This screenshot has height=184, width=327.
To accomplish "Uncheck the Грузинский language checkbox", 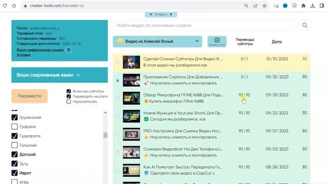I will (x=14, y=118).
